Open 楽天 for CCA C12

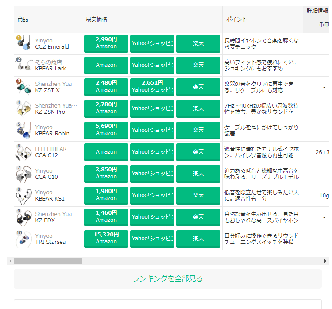tap(198, 152)
